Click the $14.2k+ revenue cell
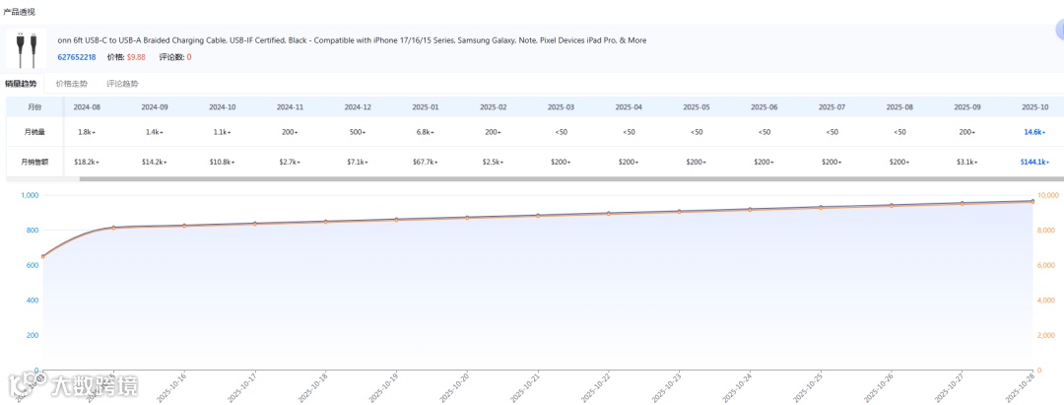Image resolution: width=1064 pixels, height=405 pixels. pyautogui.click(x=155, y=163)
